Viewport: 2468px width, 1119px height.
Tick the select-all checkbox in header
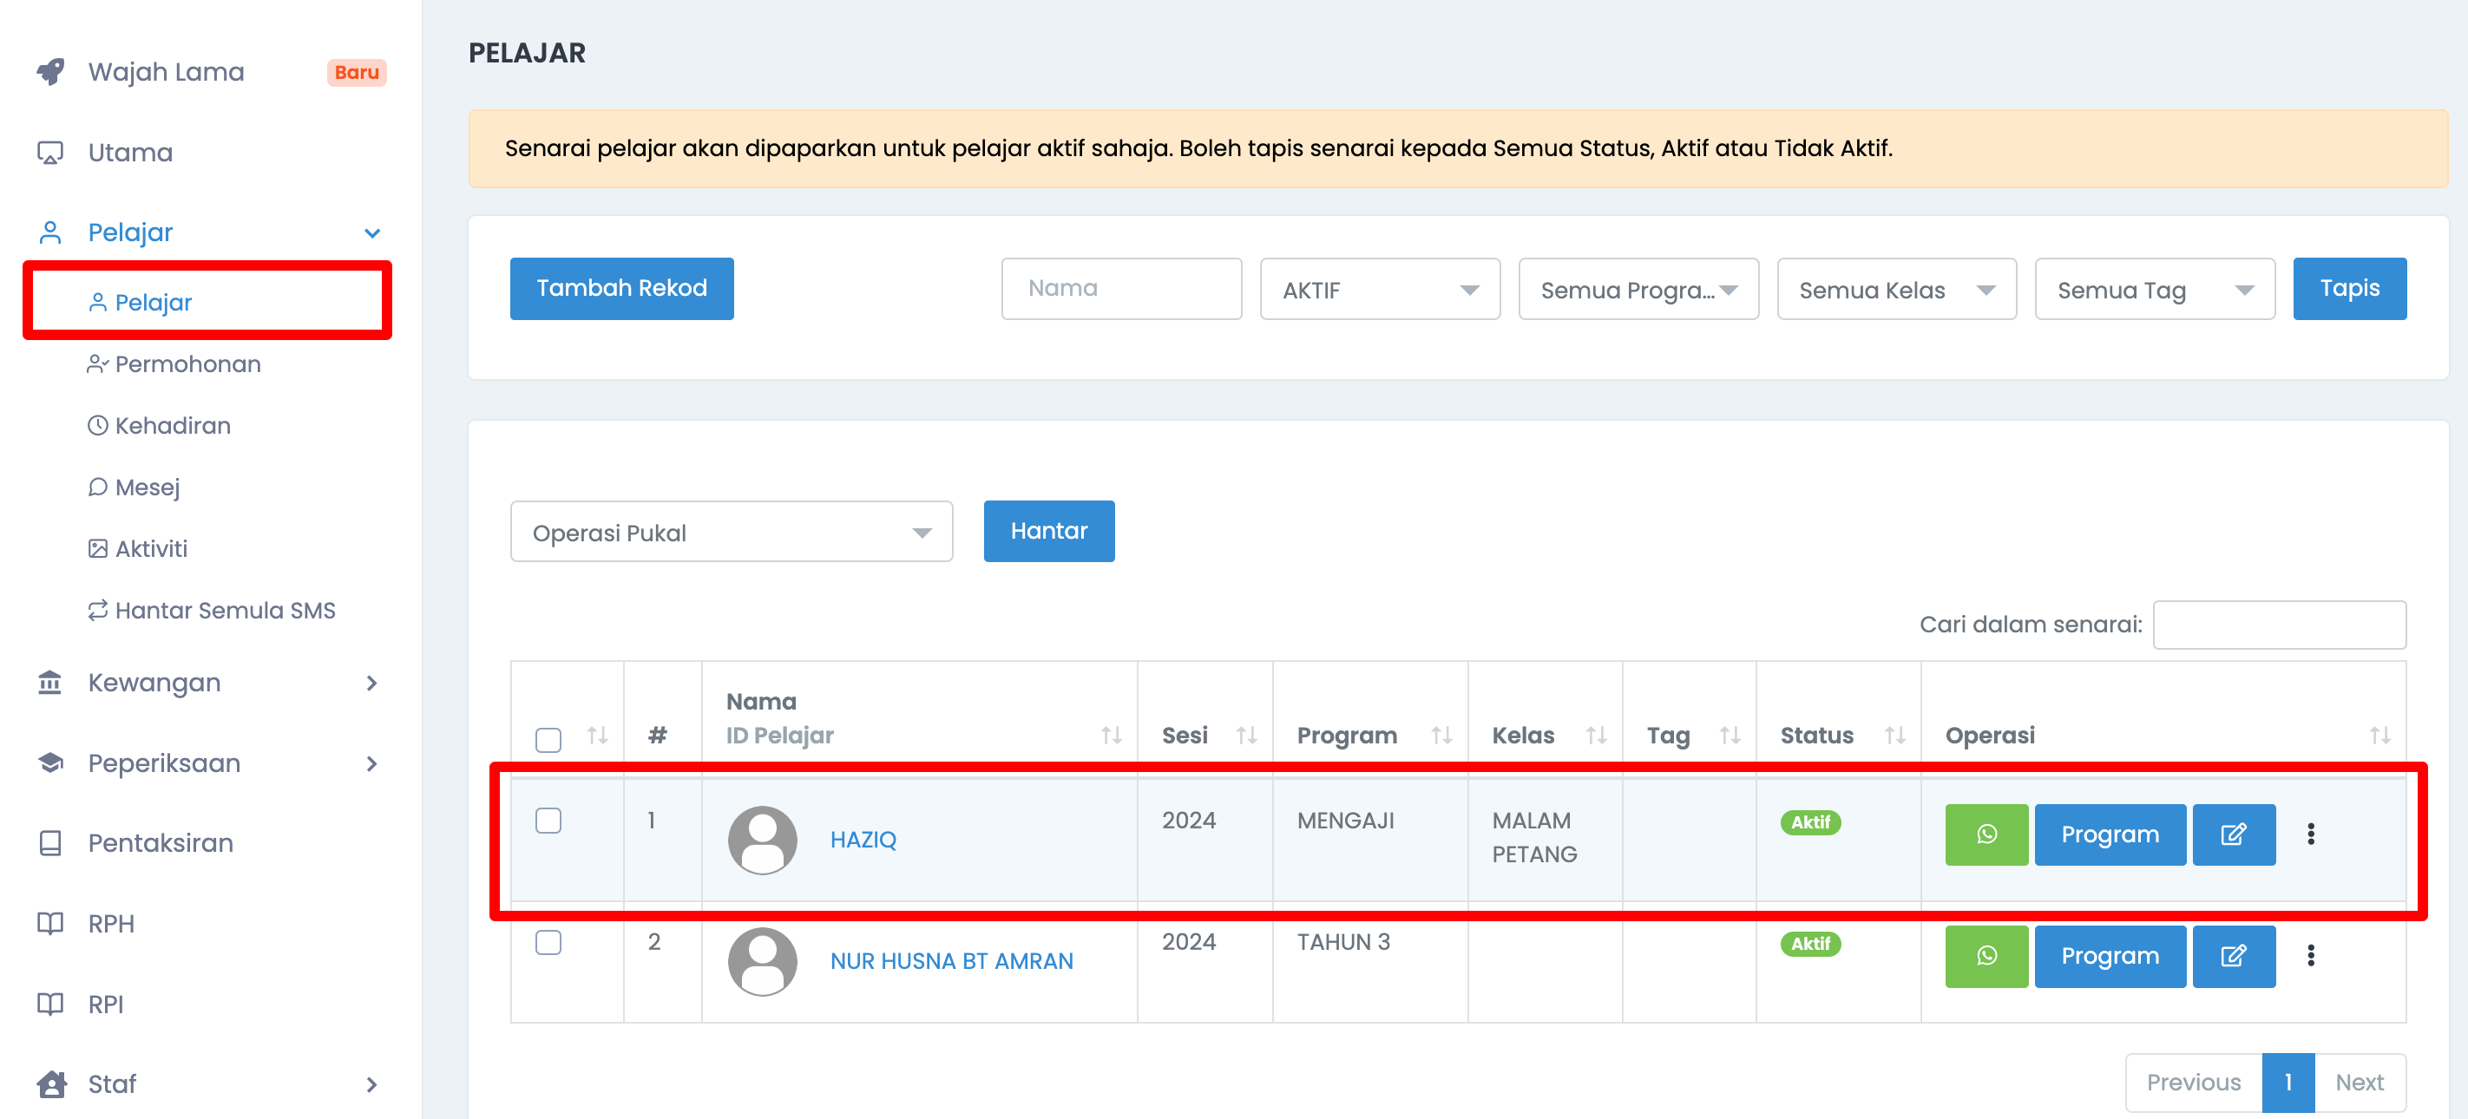[548, 740]
